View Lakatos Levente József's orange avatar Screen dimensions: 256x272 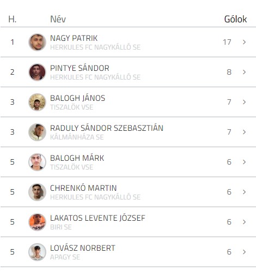(37, 222)
